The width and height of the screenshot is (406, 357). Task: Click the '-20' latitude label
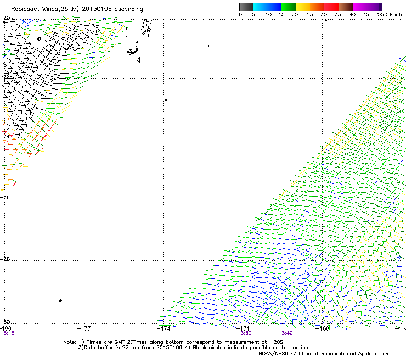5,18
